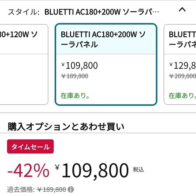This screenshot has height=196, width=196.
Task: Select the BLUETTI AC180+200W ソーラパネル option
Action: coord(106,64)
